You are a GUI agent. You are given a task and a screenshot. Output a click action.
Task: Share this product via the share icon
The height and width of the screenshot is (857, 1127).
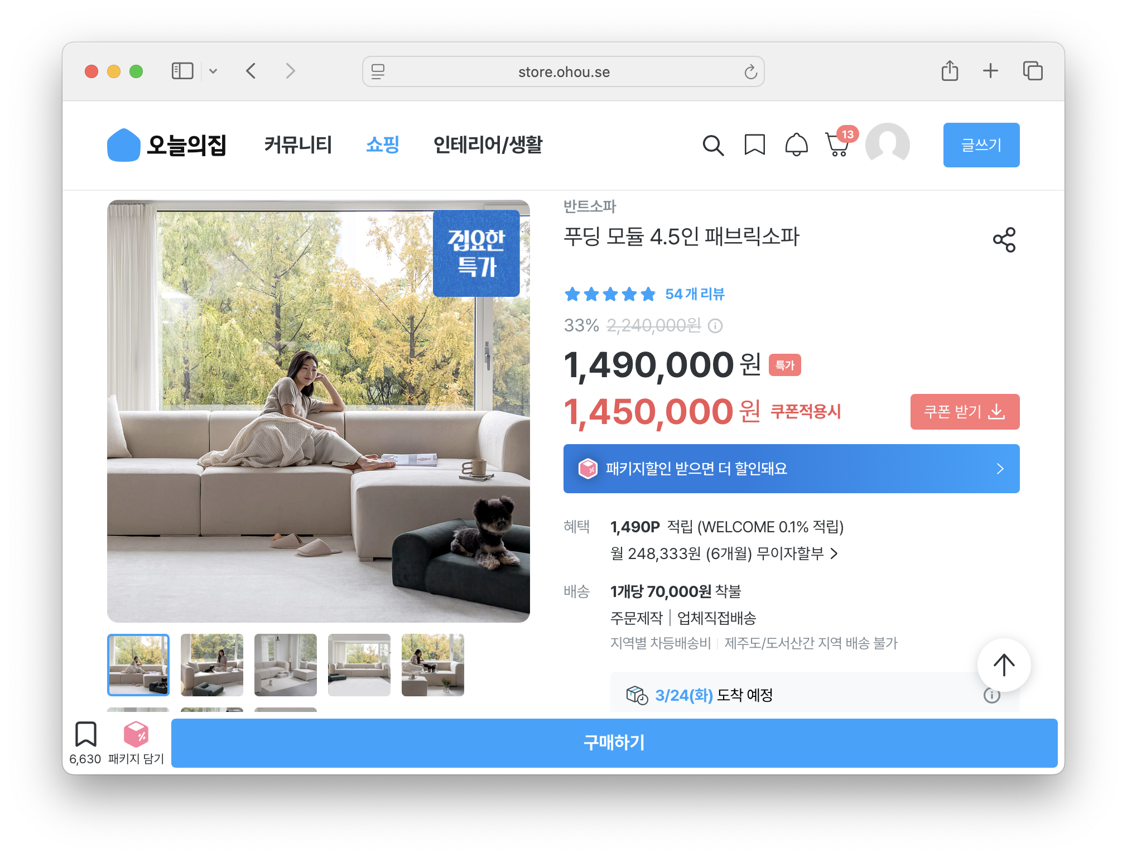(x=1004, y=240)
